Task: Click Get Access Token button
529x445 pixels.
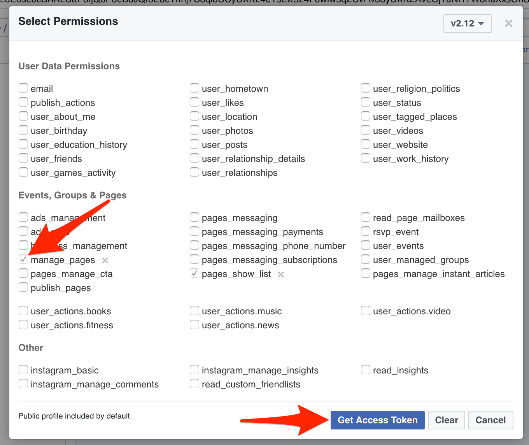Action: coord(377,420)
